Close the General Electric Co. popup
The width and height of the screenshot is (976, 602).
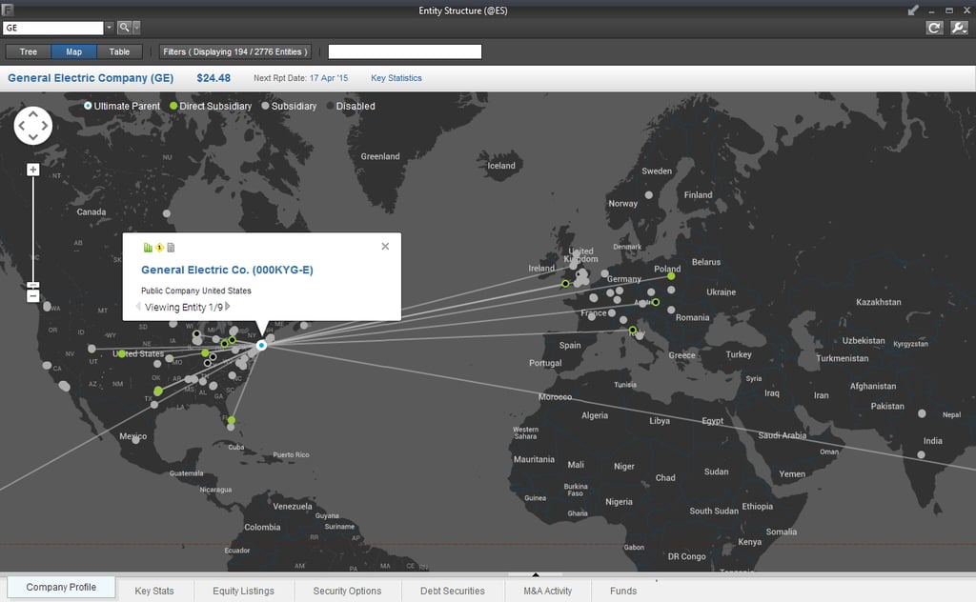(x=385, y=247)
